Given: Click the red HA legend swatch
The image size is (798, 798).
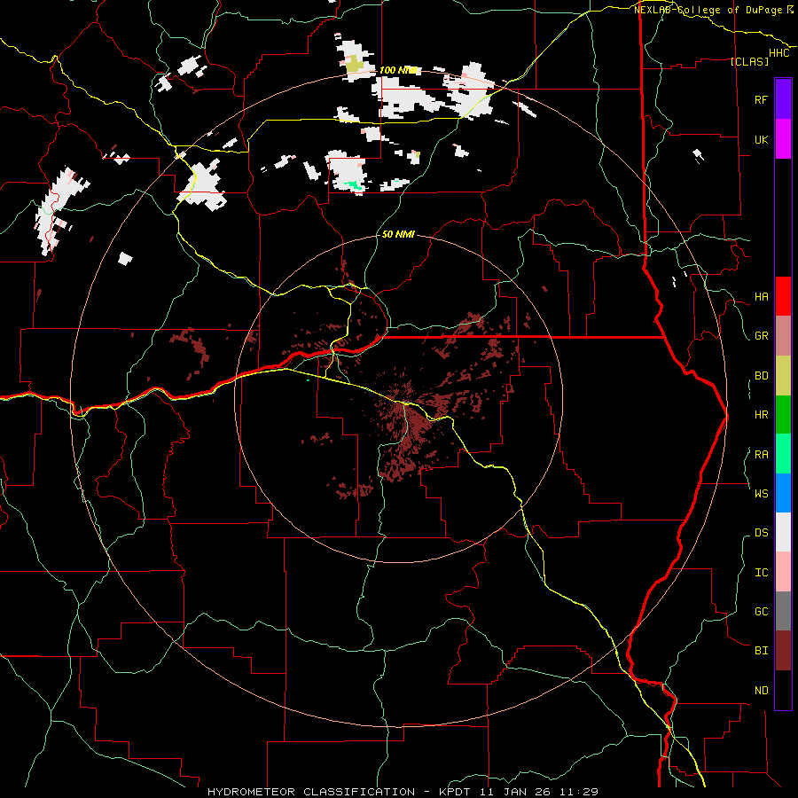Looking at the screenshot, I should pyautogui.click(x=783, y=296).
